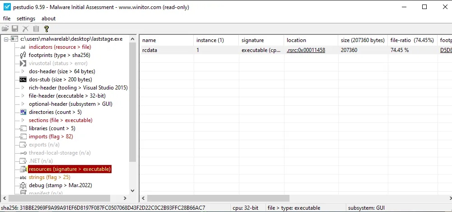Expand the sections tree node
Viewport: 452px width, 212px height.
click(x=23, y=120)
